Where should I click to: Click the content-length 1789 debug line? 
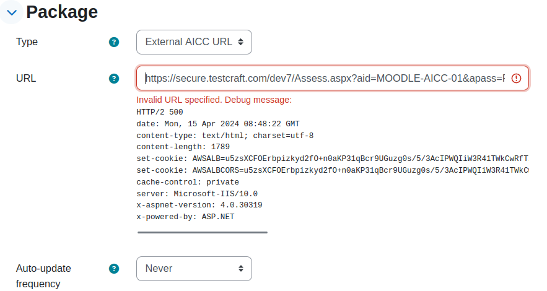[183, 147]
